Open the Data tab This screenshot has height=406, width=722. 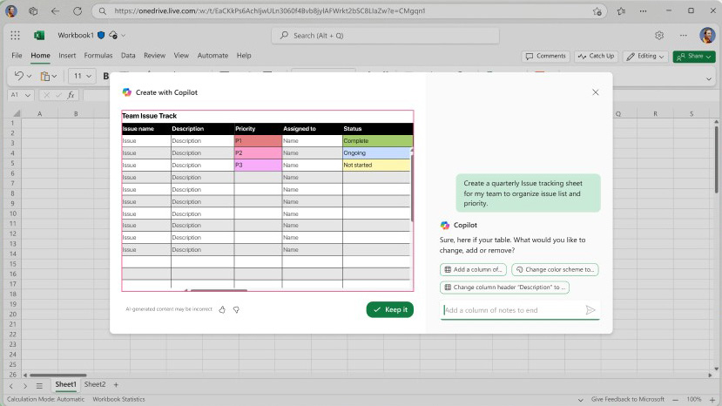[x=128, y=55]
